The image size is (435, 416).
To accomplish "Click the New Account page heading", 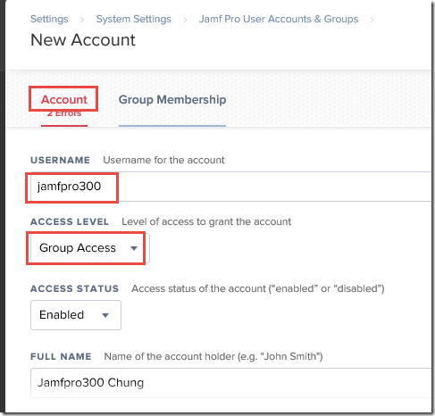I will [83, 40].
